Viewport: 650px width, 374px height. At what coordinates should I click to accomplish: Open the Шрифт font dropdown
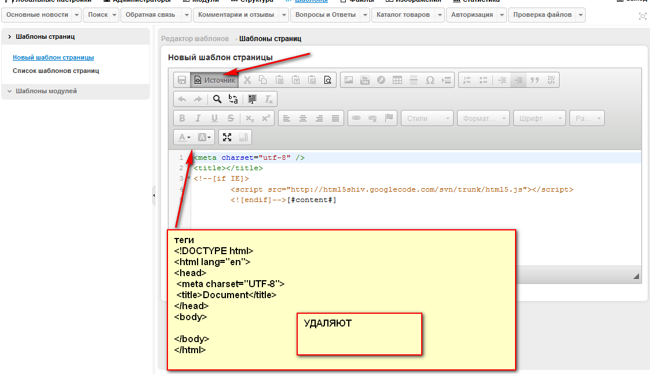[x=539, y=118]
